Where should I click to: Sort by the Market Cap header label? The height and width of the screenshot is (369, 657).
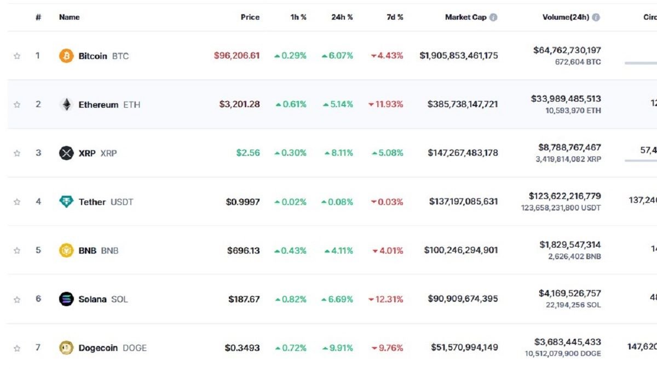pyautogui.click(x=466, y=17)
